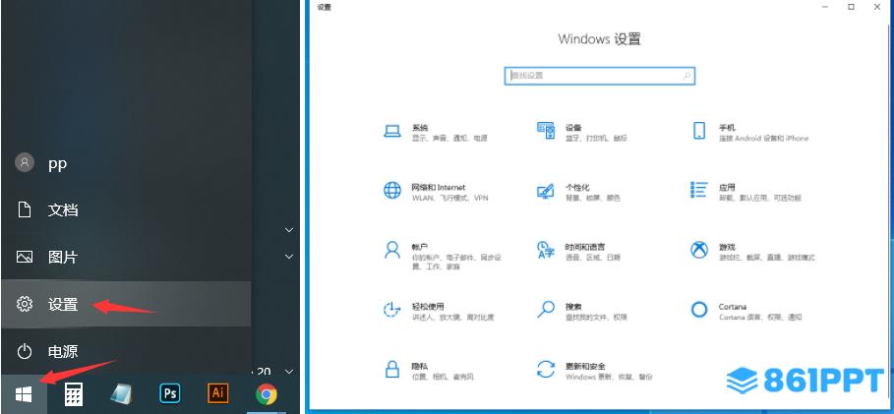Open the 系统 settings icon
This screenshot has height=414, width=894.
point(392,131)
